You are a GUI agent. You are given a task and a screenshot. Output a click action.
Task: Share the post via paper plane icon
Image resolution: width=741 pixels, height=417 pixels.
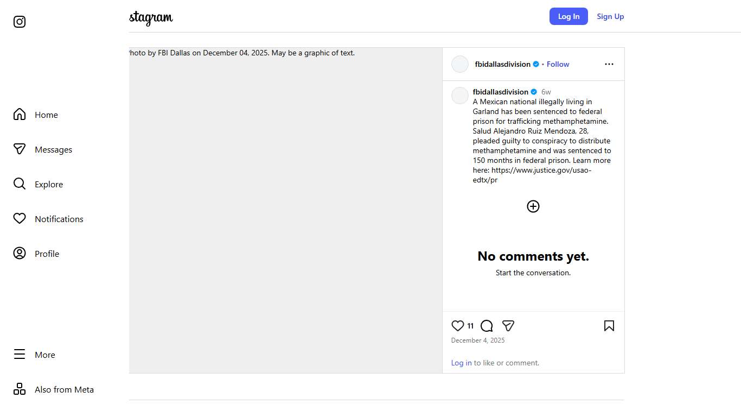pyautogui.click(x=508, y=326)
